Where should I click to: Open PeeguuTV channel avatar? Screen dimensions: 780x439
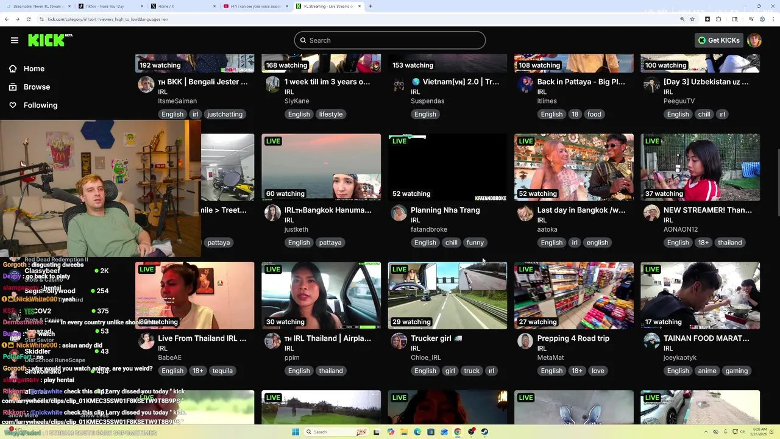tap(651, 84)
